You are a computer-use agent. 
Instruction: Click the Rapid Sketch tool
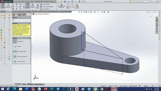tap(77, 6)
